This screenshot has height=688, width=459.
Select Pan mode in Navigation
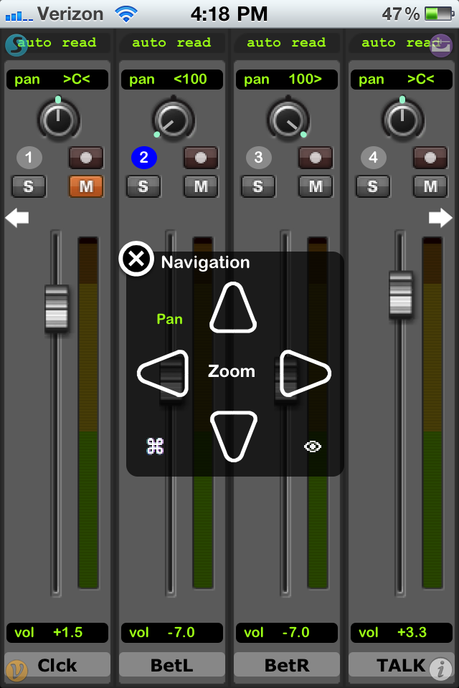point(169,319)
